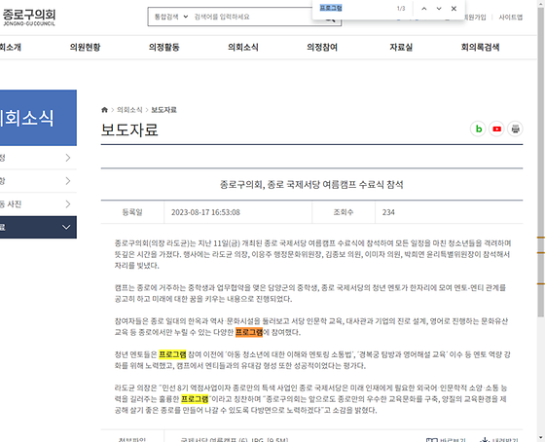Click the 조회수 label cell
545x442 pixels.
click(344, 212)
